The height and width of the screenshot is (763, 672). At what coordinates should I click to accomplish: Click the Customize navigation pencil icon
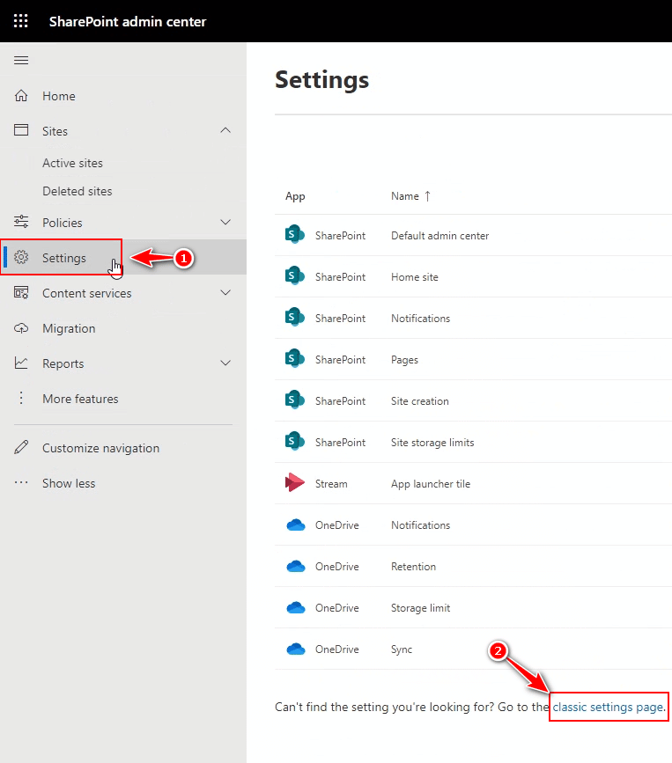click(21, 447)
